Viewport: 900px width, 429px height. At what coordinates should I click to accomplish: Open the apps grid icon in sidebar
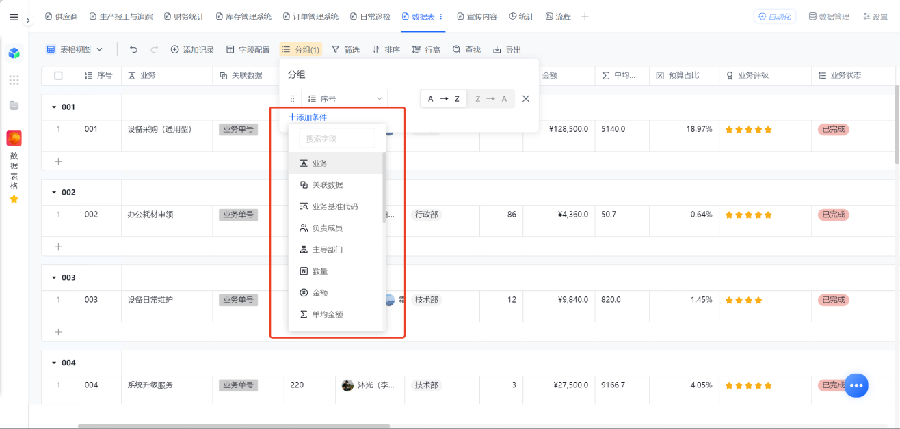coord(14,80)
